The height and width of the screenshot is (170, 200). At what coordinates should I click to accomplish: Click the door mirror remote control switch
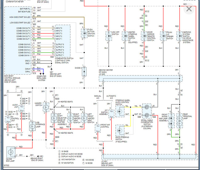[x=144, y=36]
